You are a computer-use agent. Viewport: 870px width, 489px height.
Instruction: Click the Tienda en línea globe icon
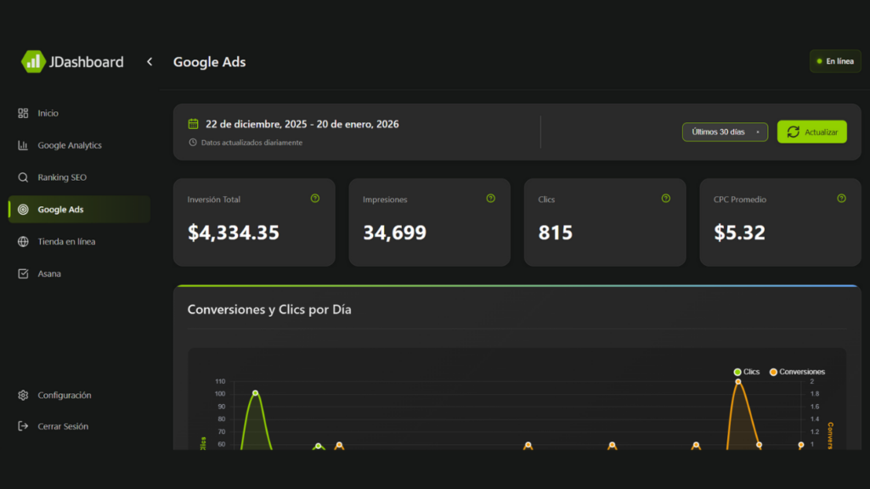pos(23,242)
